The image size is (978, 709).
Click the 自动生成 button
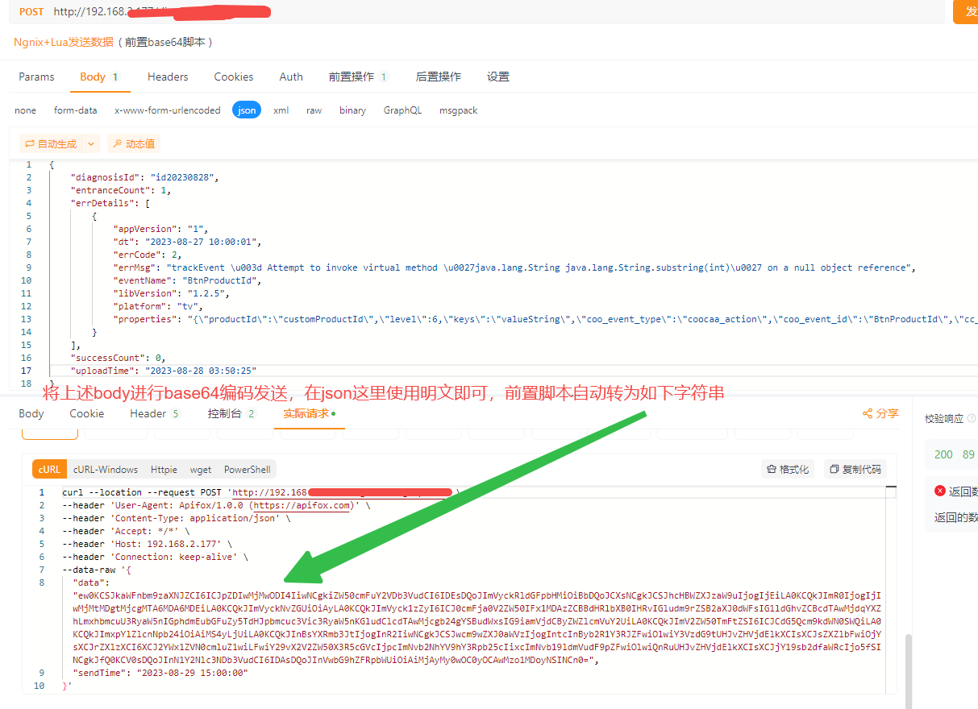(x=51, y=143)
